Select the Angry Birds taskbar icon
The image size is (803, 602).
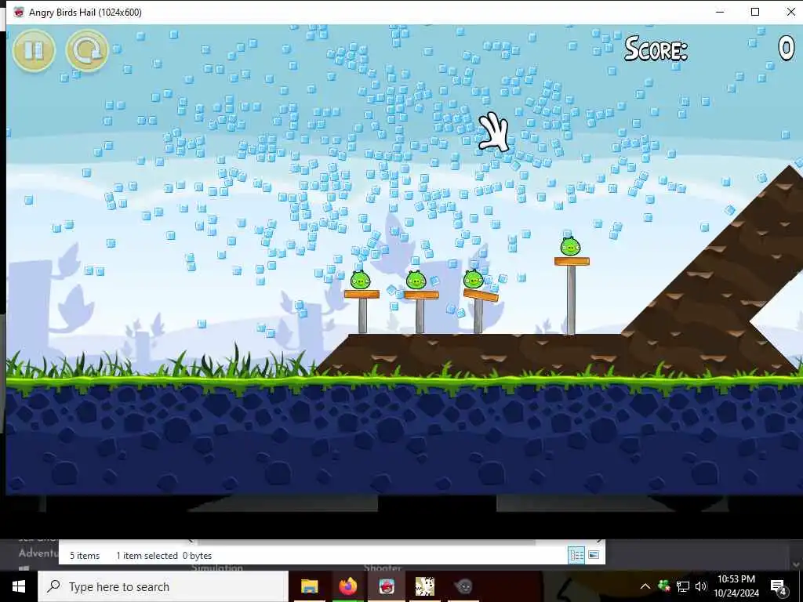387,586
